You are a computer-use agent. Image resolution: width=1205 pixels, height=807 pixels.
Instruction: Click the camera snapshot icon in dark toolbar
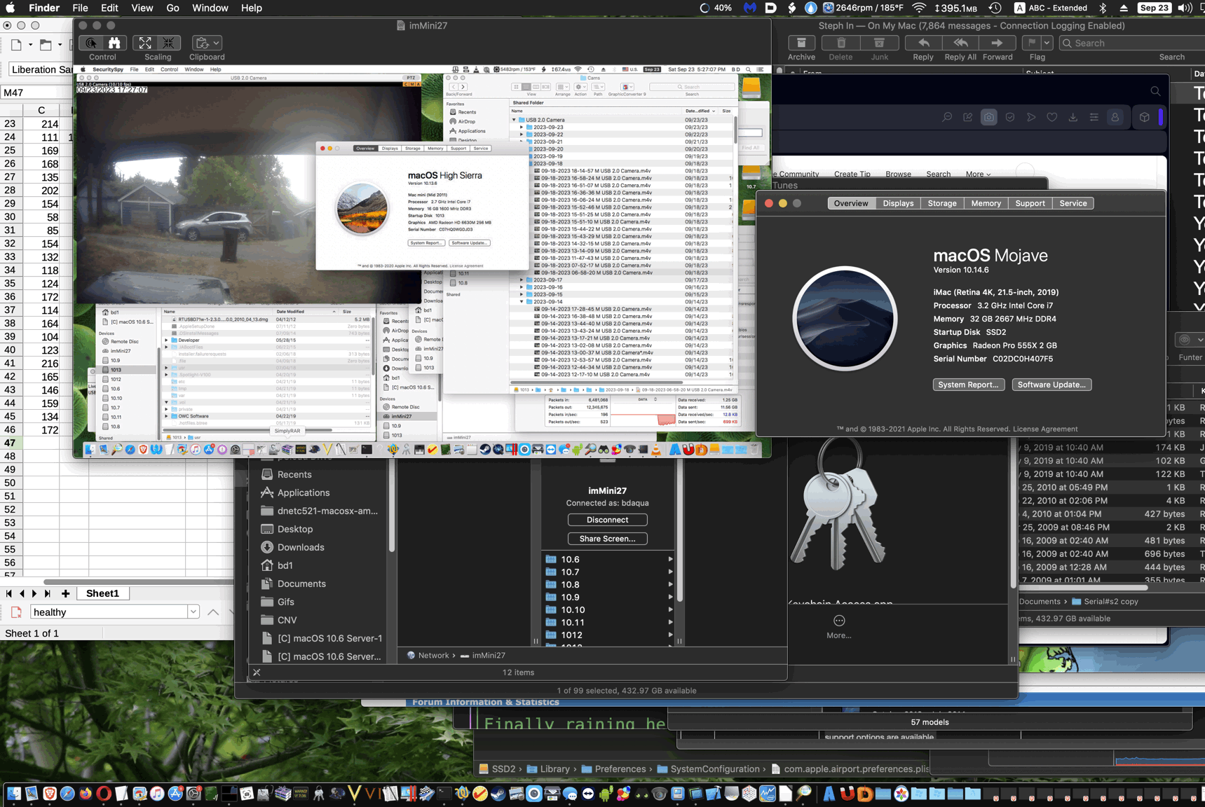click(988, 118)
